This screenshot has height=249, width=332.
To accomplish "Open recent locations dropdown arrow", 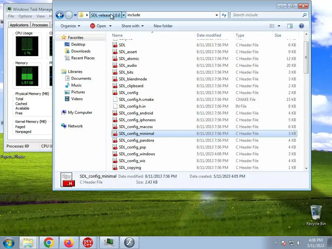I will click(x=75, y=15).
